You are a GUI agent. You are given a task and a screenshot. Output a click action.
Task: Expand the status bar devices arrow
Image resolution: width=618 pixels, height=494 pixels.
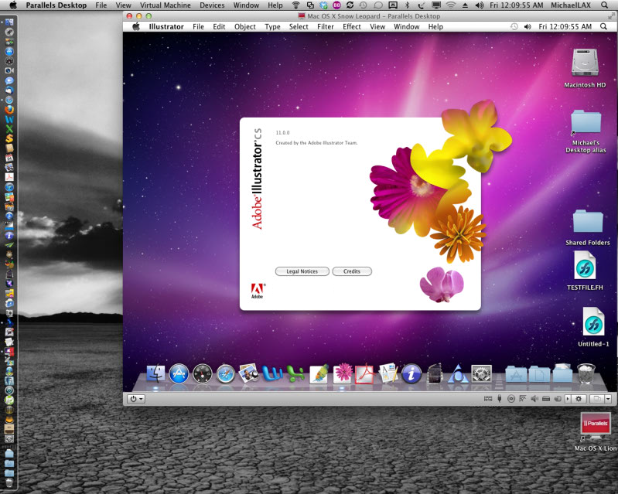point(568,399)
